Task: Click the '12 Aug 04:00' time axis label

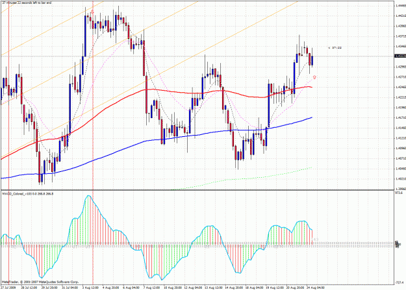Action: [x=193, y=287]
